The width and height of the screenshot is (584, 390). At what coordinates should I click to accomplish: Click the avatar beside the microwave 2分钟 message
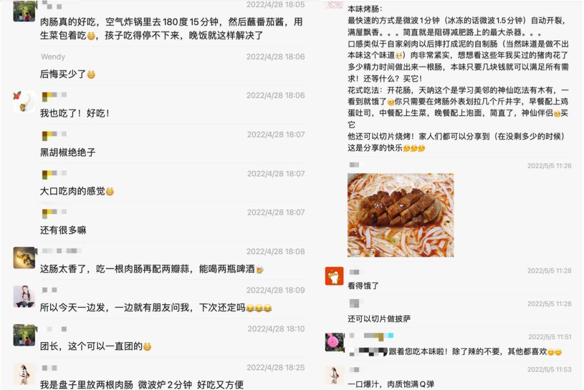tap(24, 374)
